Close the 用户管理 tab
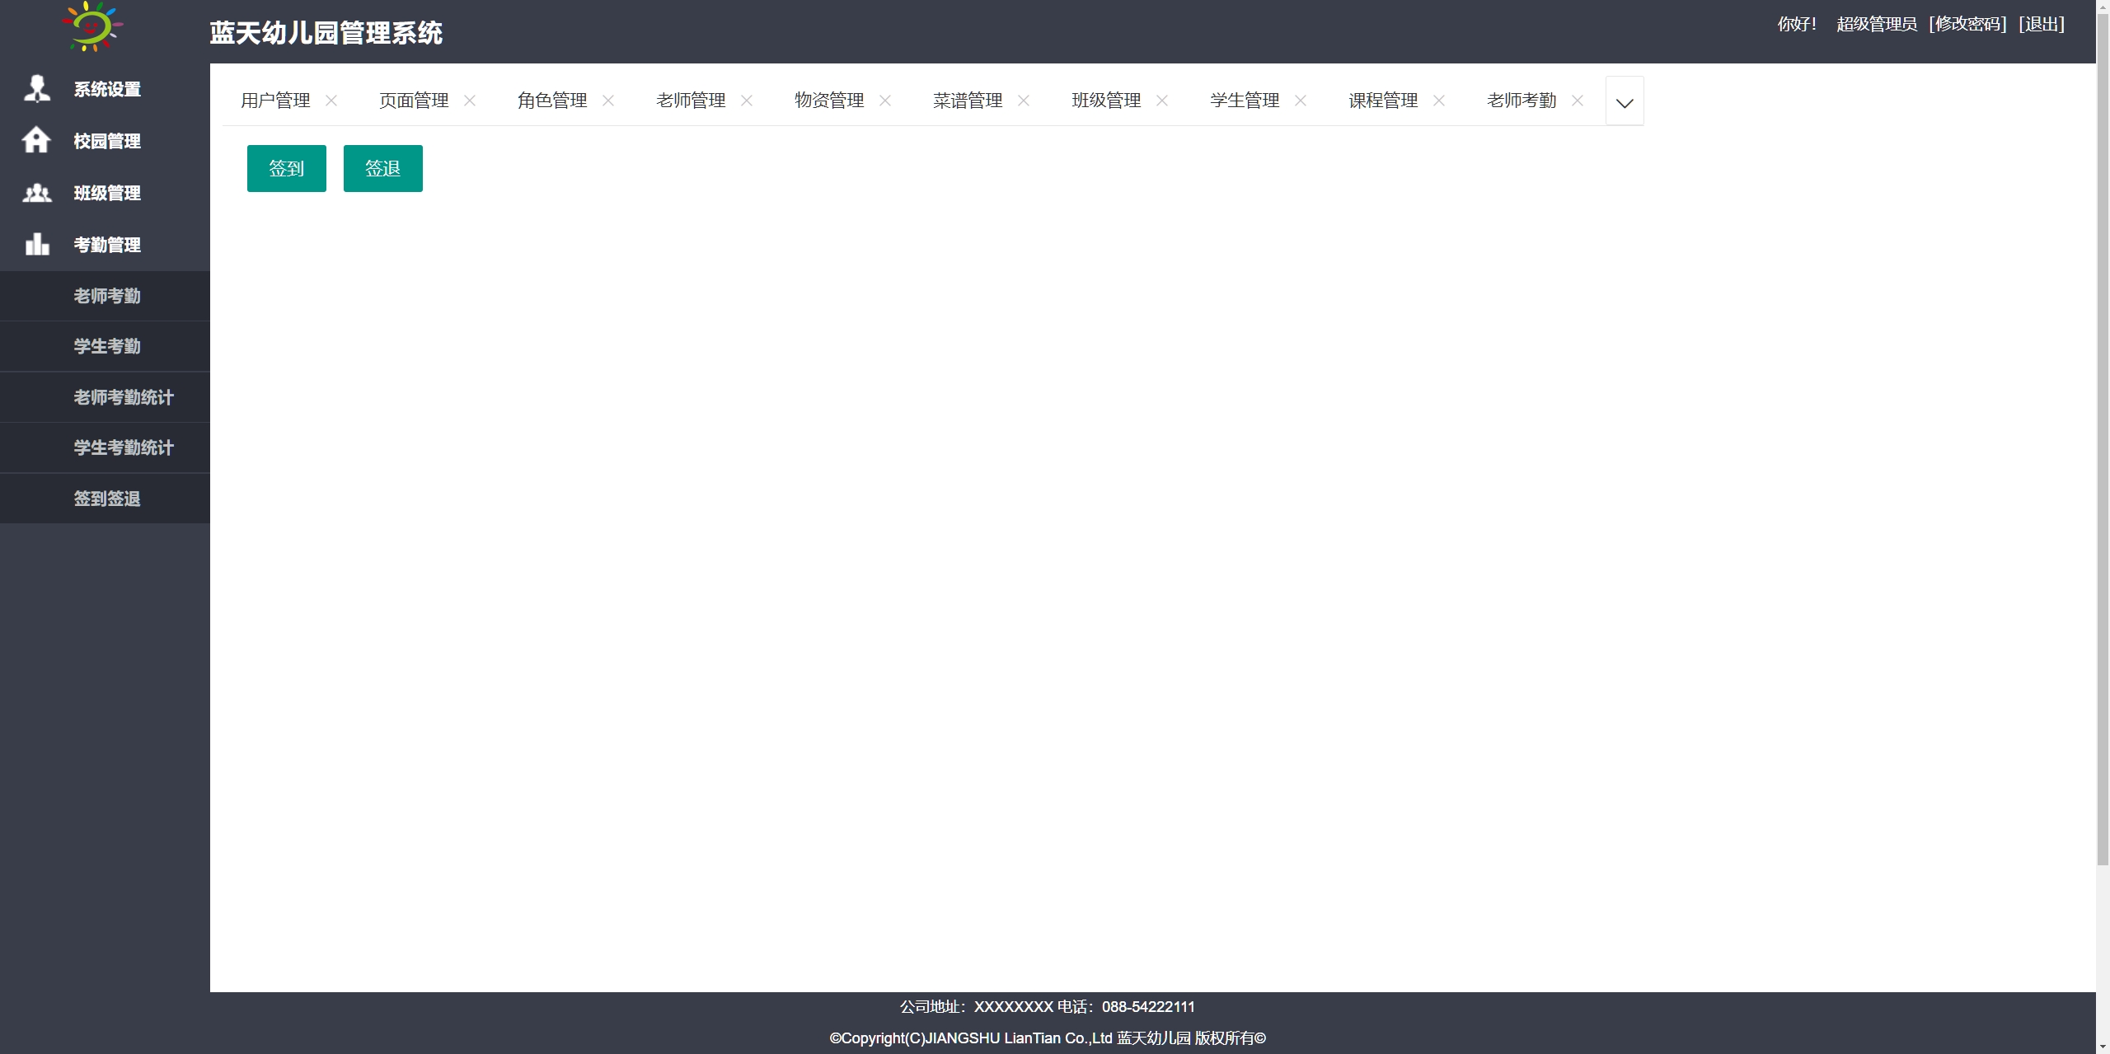This screenshot has width=2110, height=1054. point(331,101)
